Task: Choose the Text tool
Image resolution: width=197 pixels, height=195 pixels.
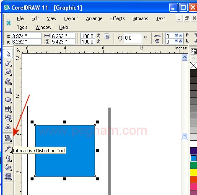Action: coord(8,127)
